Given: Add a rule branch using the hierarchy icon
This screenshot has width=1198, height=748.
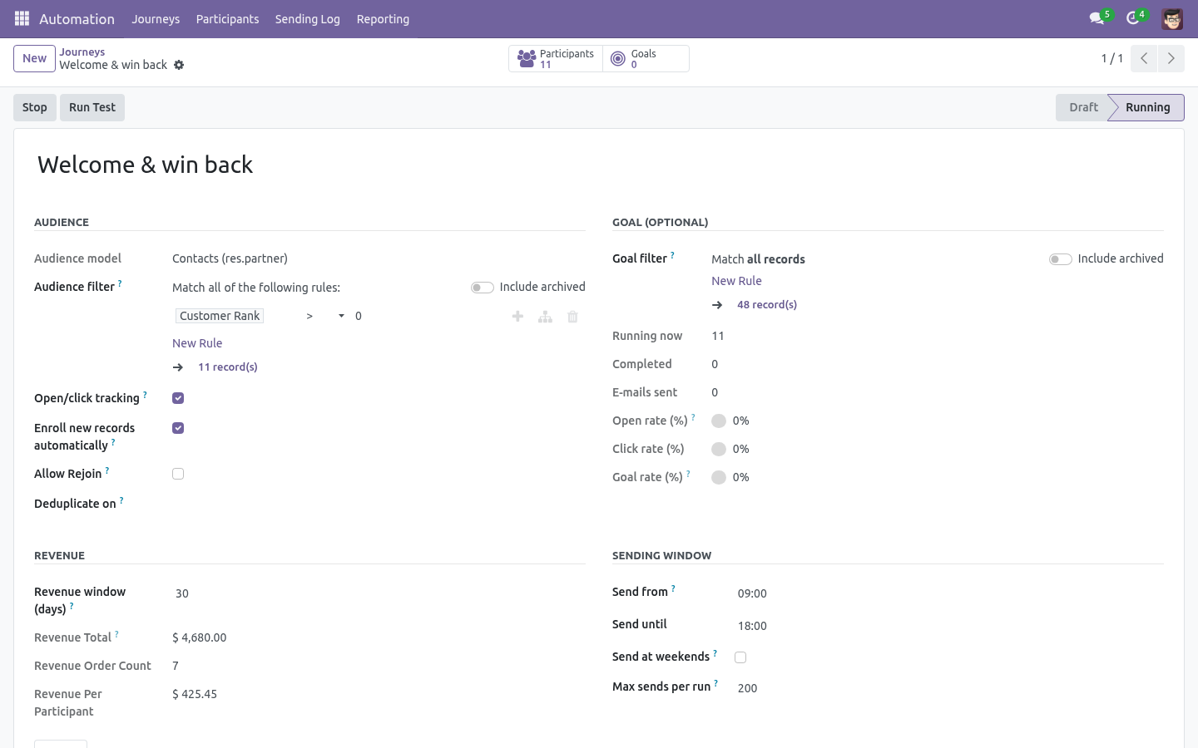Looking at the screenshot, I should 545,317.
